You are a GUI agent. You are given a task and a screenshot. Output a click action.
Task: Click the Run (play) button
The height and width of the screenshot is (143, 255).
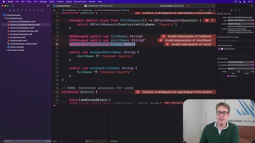(48, 6)
